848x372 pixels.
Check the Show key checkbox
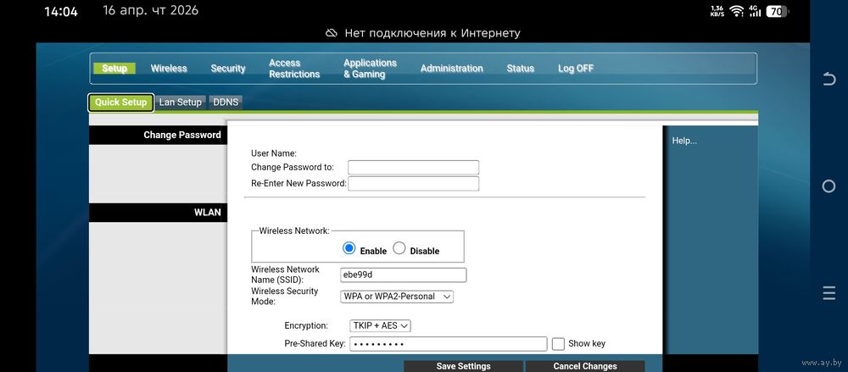click(558, 343)
